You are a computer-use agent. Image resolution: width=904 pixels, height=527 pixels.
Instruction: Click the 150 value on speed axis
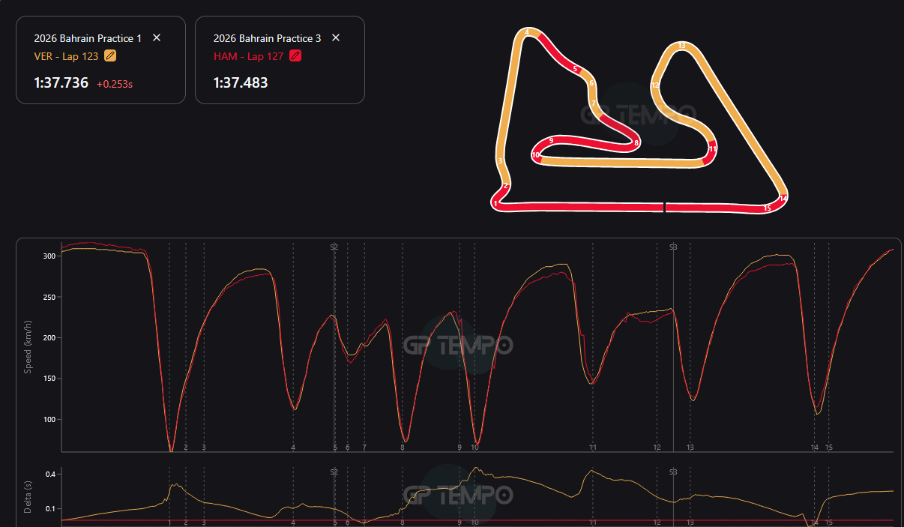click(50, 379)
